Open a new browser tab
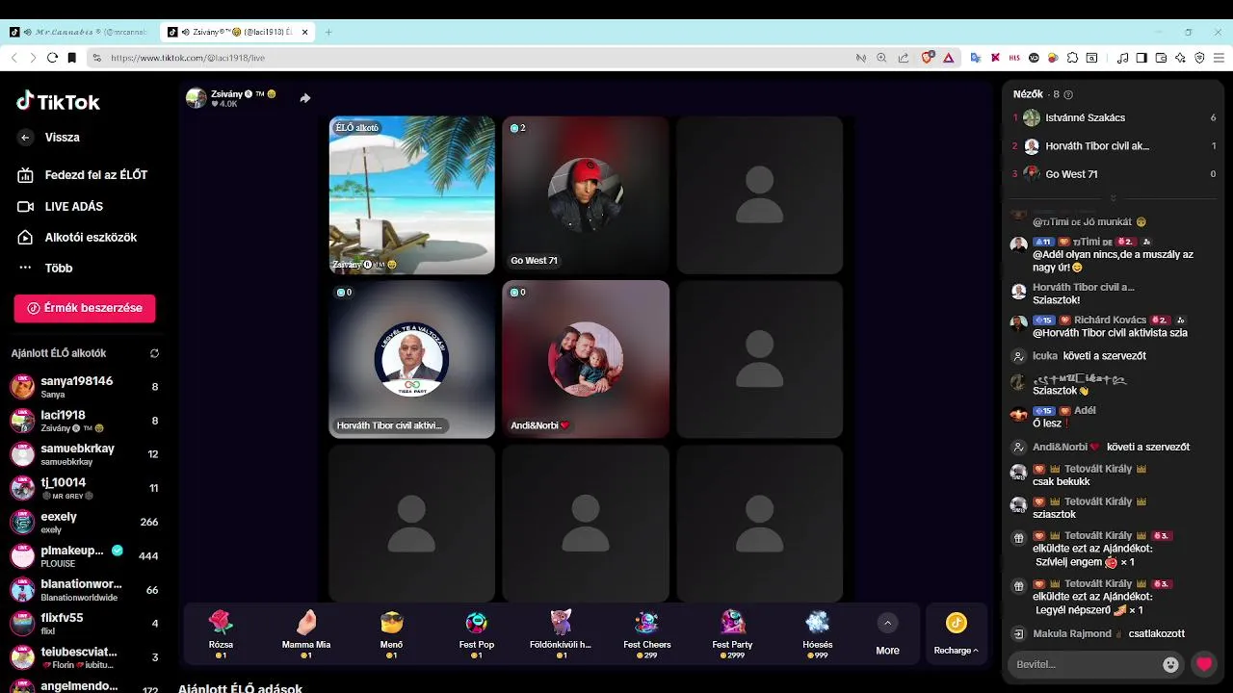Viewport: 1233px width, 693px height. coord(328,32)
